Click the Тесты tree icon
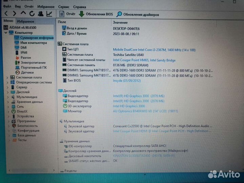Viewport: 244px width, 183px height. pyautogui.click(x=15, y=140)
